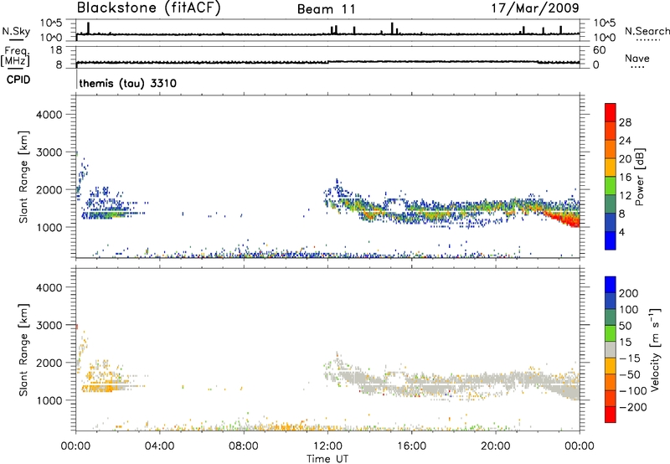Click the "08:00" time tick label
This screenshot has width=670, height=464.
coord(243,446)
